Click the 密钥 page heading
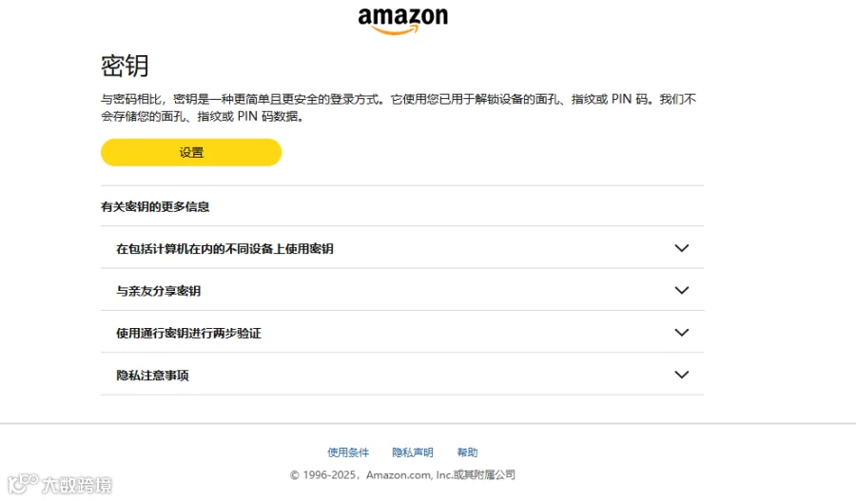 pos(125,66)
